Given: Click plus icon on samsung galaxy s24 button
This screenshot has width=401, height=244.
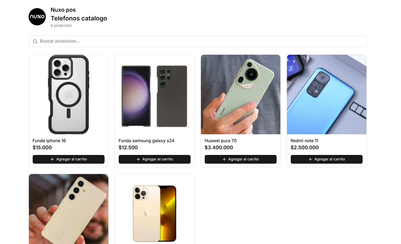Looking at the screenshot, I should 138,159.
